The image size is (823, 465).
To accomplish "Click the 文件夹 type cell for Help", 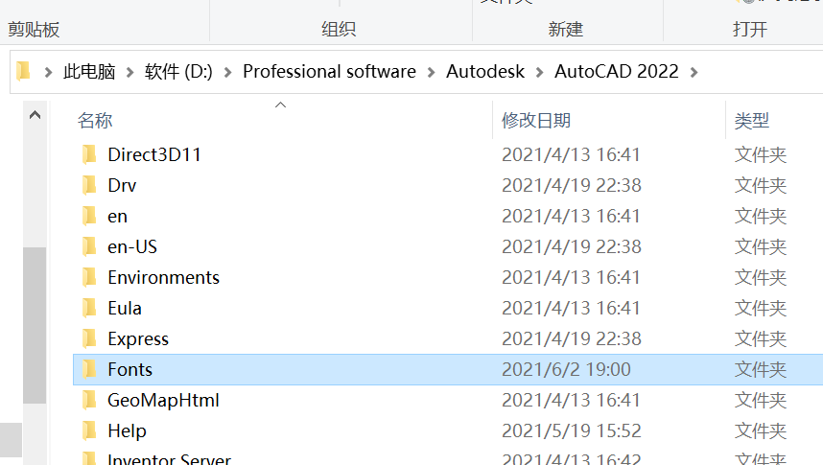I will tap(761, 430).
